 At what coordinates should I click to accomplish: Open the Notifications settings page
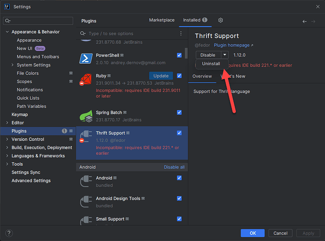pyautogui.click(x=30, y=90)
